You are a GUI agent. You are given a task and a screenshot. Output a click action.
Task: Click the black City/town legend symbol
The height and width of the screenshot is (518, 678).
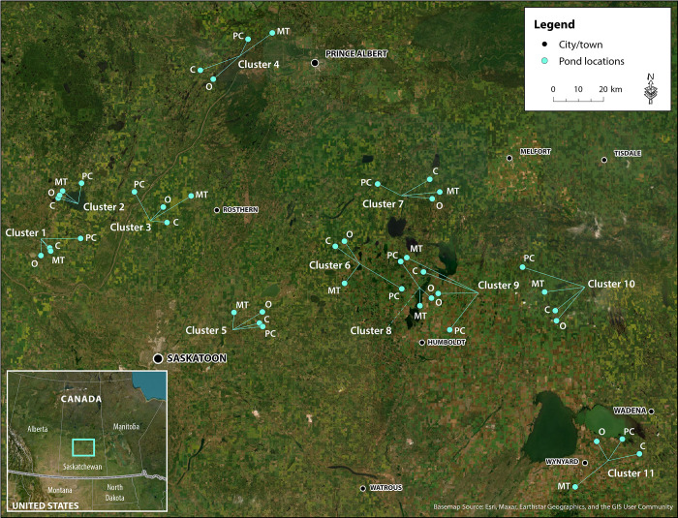click(x=544, y=45)
